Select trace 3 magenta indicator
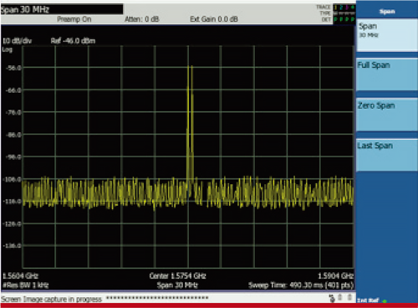 [347, 8]
